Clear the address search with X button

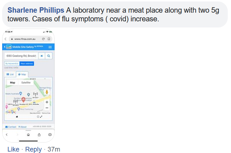tap(42, 56)
